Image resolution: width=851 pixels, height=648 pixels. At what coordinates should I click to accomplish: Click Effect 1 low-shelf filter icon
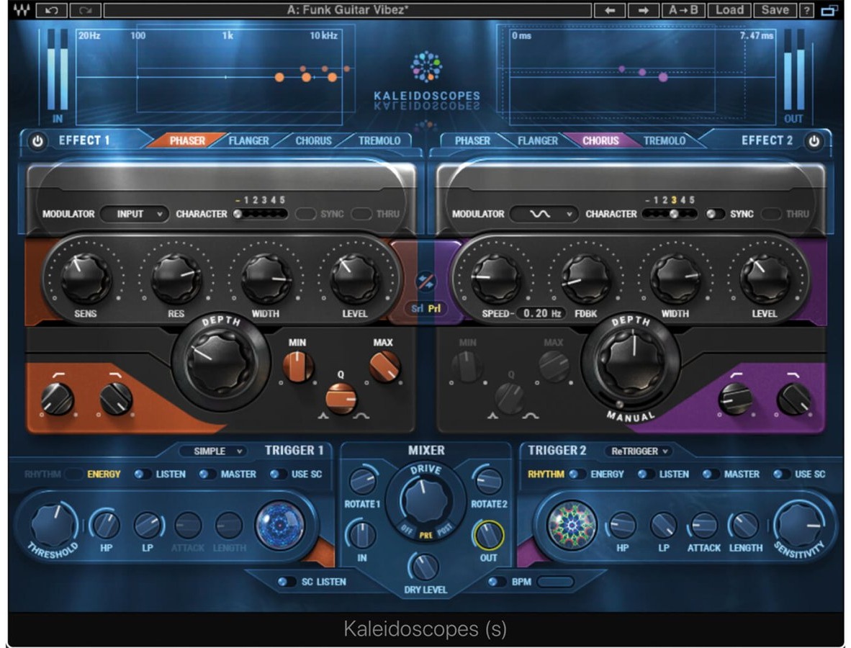point(58,374)
